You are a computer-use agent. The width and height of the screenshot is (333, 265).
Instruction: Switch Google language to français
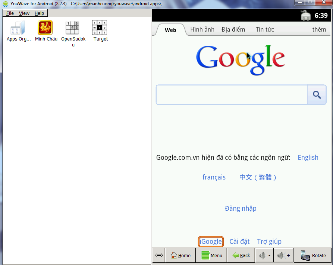click(214, 177)
